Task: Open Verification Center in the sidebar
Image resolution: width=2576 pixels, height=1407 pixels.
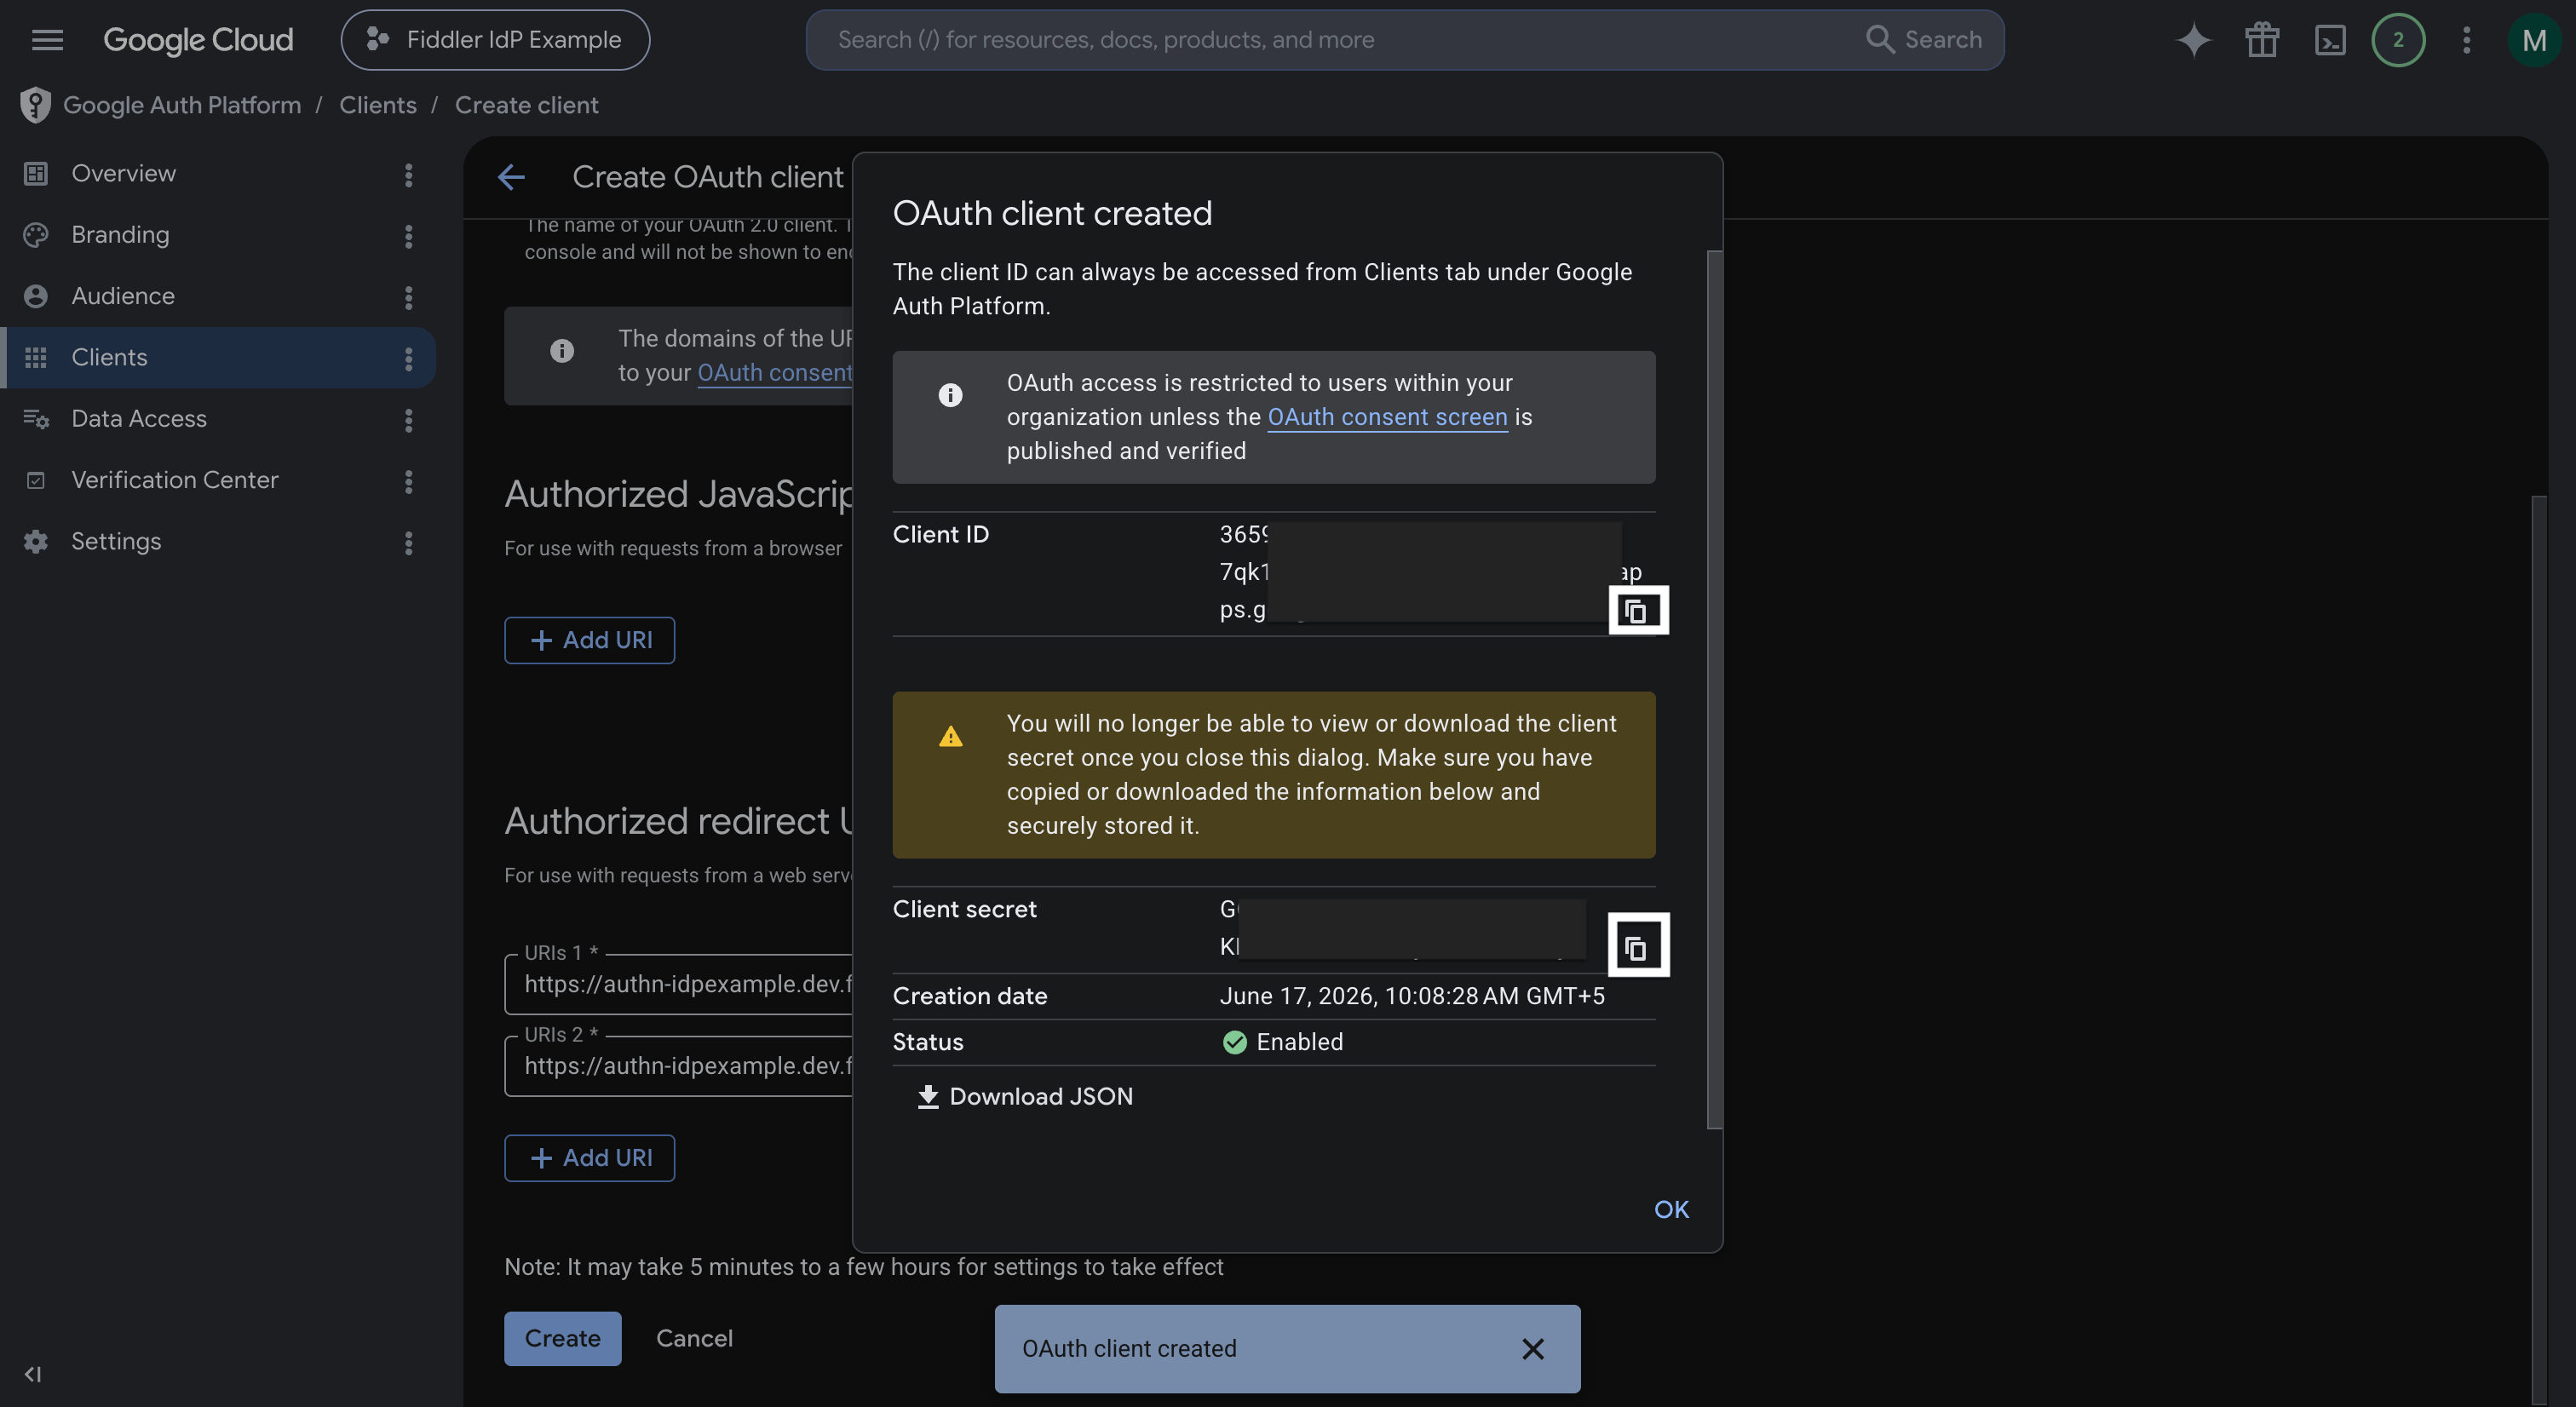Action: point(175,480)
